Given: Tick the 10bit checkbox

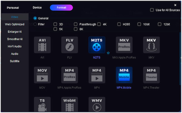Looking at the screenshot, I should pos(139,24).
